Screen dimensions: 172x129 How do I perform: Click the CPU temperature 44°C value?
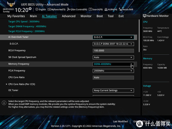(159, 31)
